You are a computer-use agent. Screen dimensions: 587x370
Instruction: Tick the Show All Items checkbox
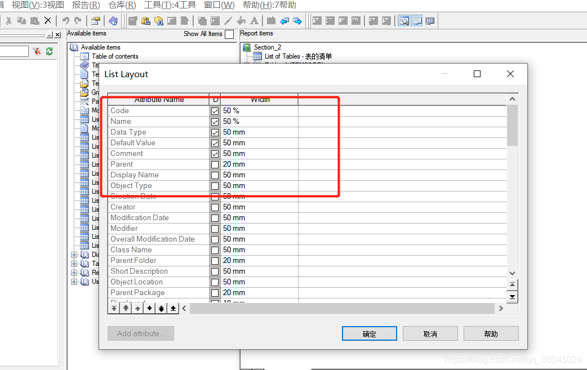[x=229, y=34]
